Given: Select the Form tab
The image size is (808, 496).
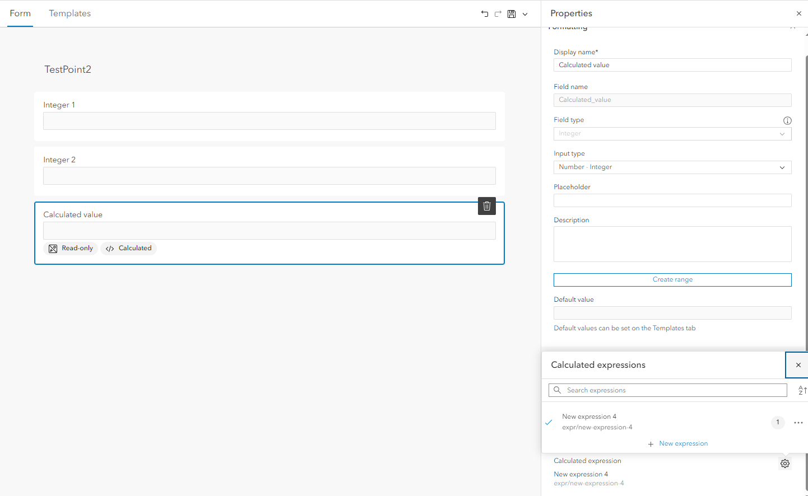Looking at the screenshot, I should tap(20, 13).
